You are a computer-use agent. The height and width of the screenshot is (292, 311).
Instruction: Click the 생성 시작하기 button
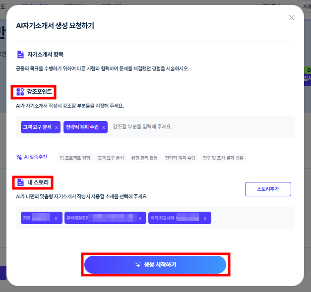click(x=155, y=265)
